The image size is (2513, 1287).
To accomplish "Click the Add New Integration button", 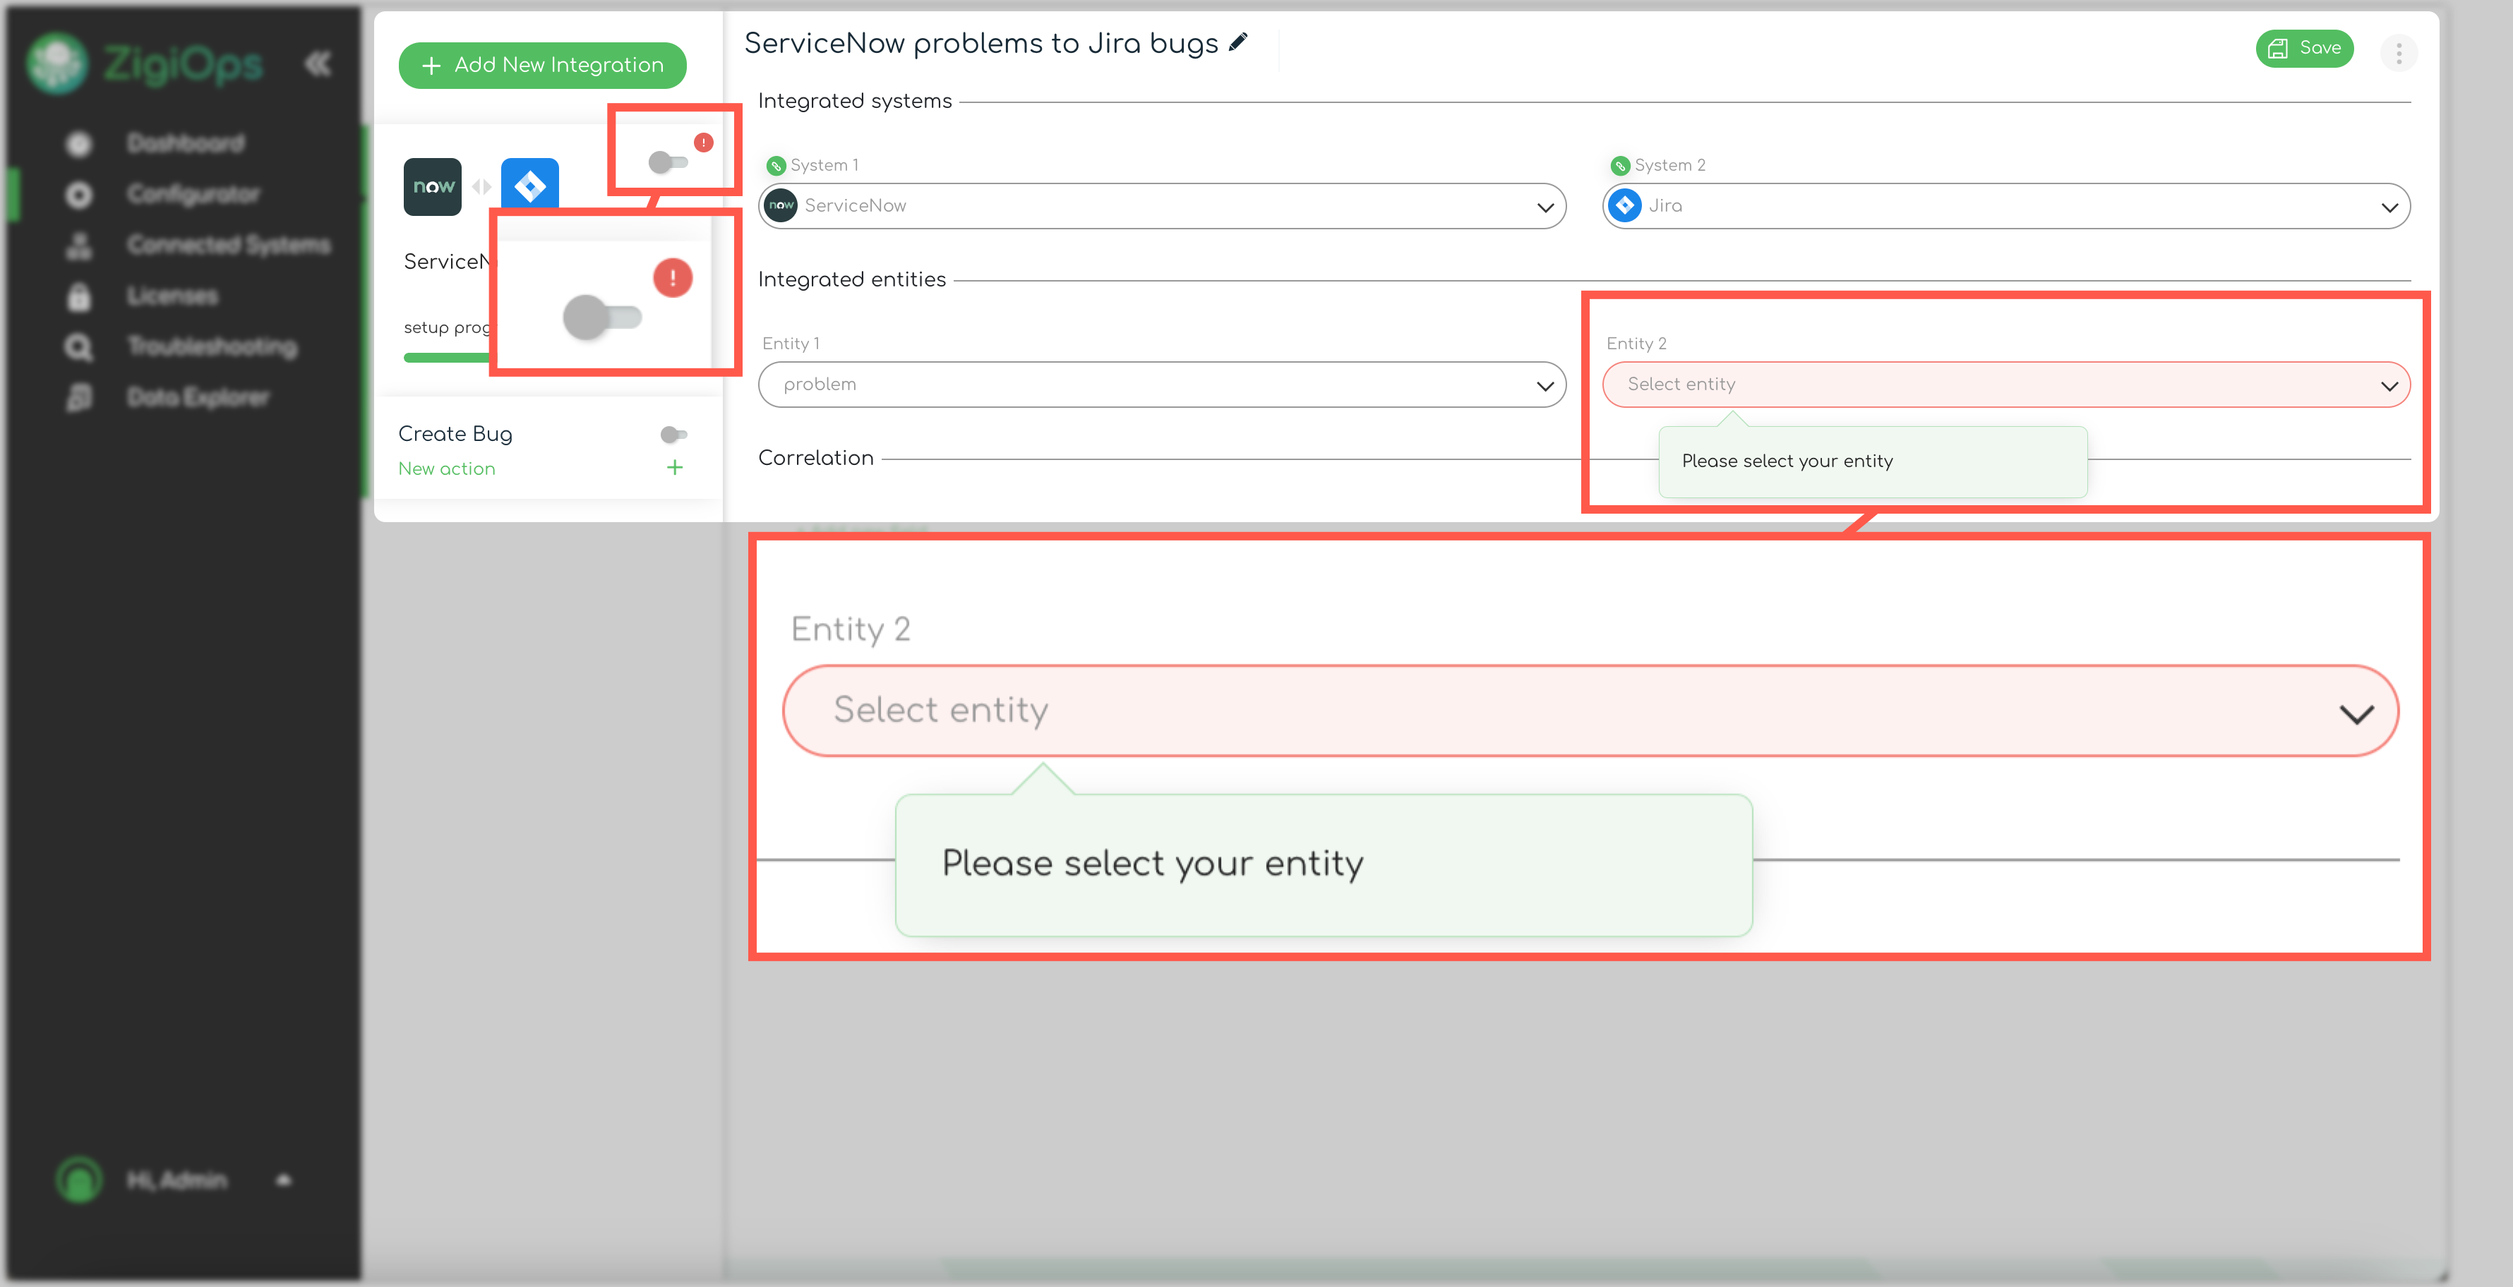I will 542,66.
